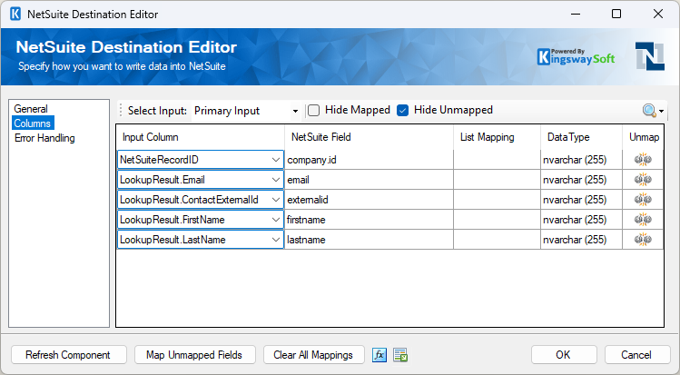The height and width of the screenshot is (375, 680).
Task: Sort by the Input Column header
Action: coord(201,137)
